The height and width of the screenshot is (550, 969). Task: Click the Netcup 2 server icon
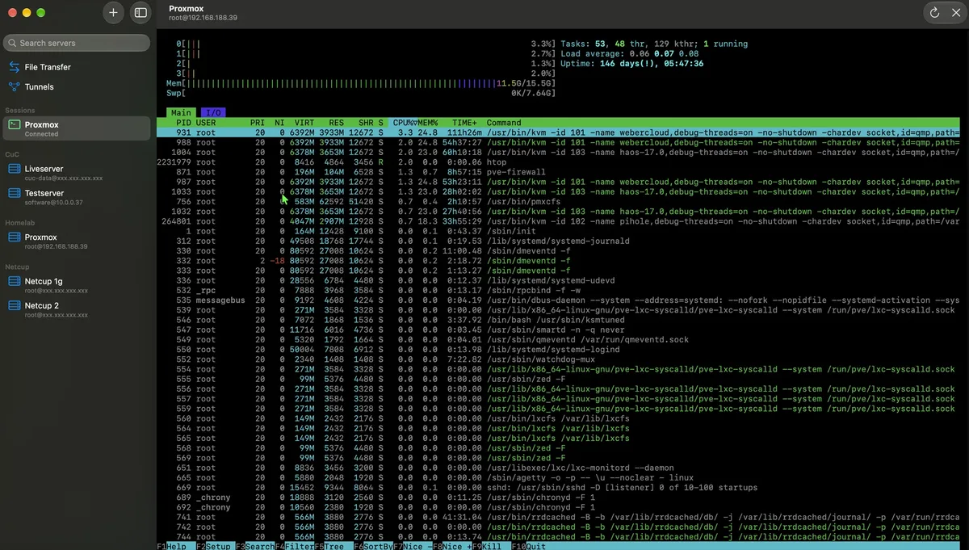(14, 305)
